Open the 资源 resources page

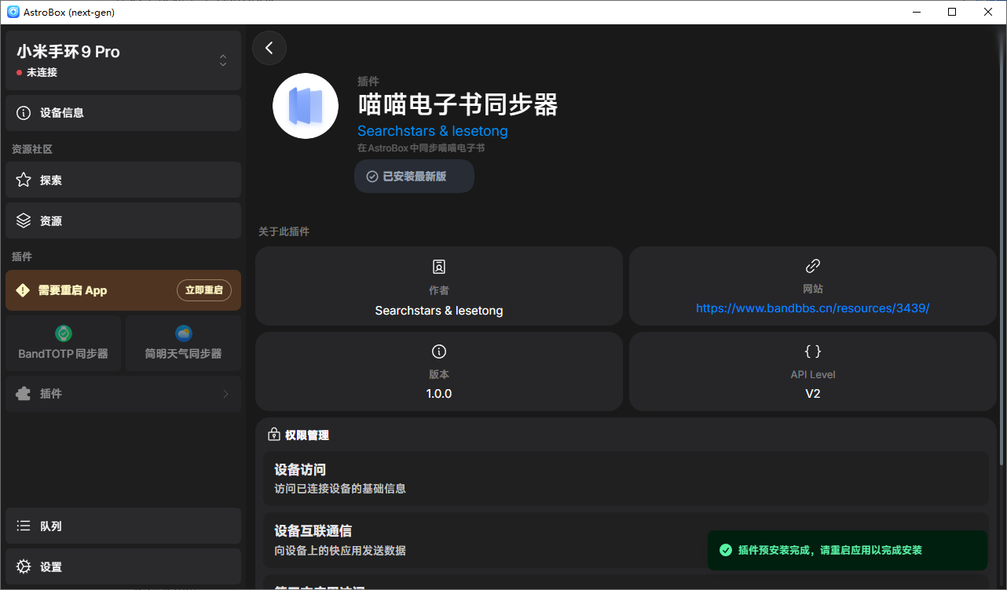click(123, 220)
